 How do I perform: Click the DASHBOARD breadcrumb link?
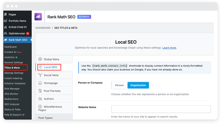pyautogui.click(x=43, y=28)
